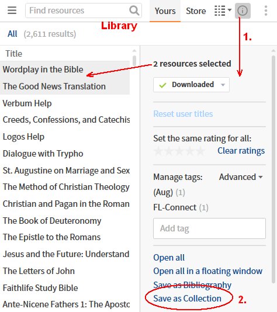This screenshot has width=277, height=312.
Task: Change library view with grid icon
Action: point(220,11)
